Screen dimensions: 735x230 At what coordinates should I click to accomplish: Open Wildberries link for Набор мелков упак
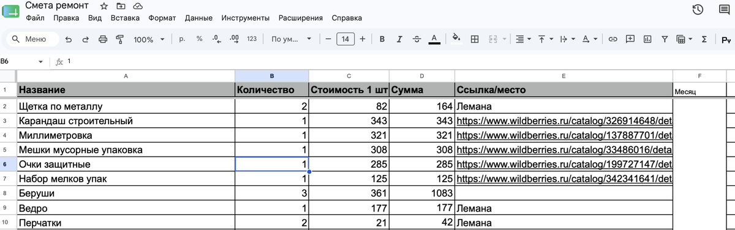point(564,179)
